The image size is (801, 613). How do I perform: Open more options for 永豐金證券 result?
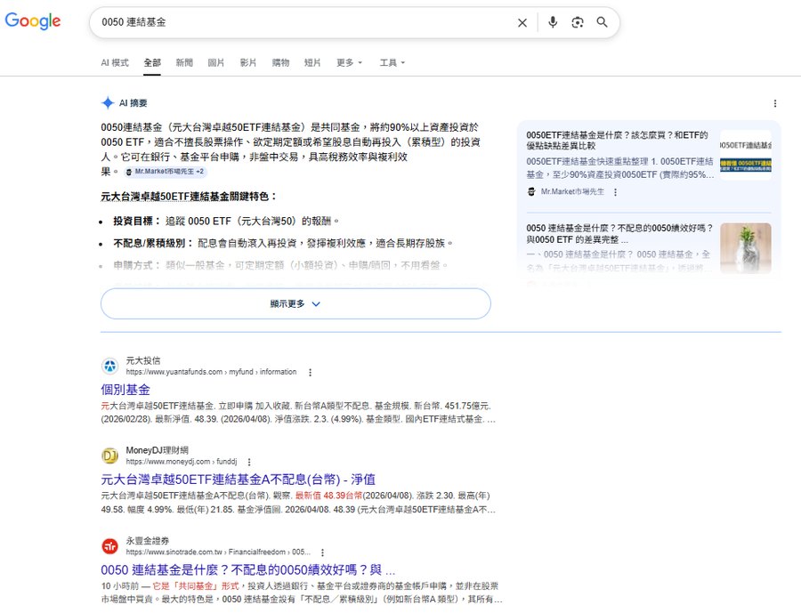click(322, 553)
